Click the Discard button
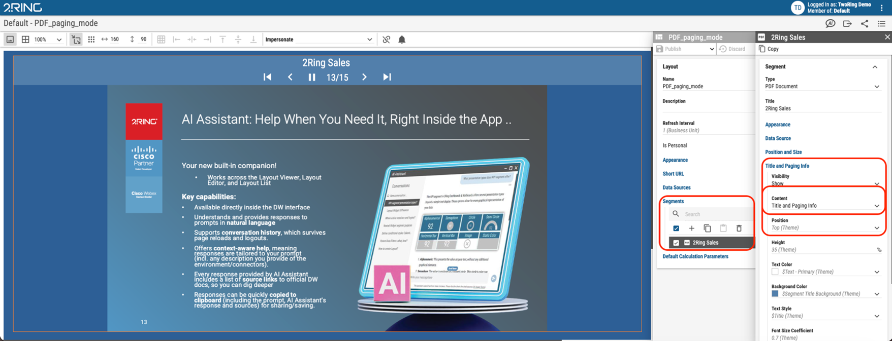892x341 pixels. (x=732, y=49)
